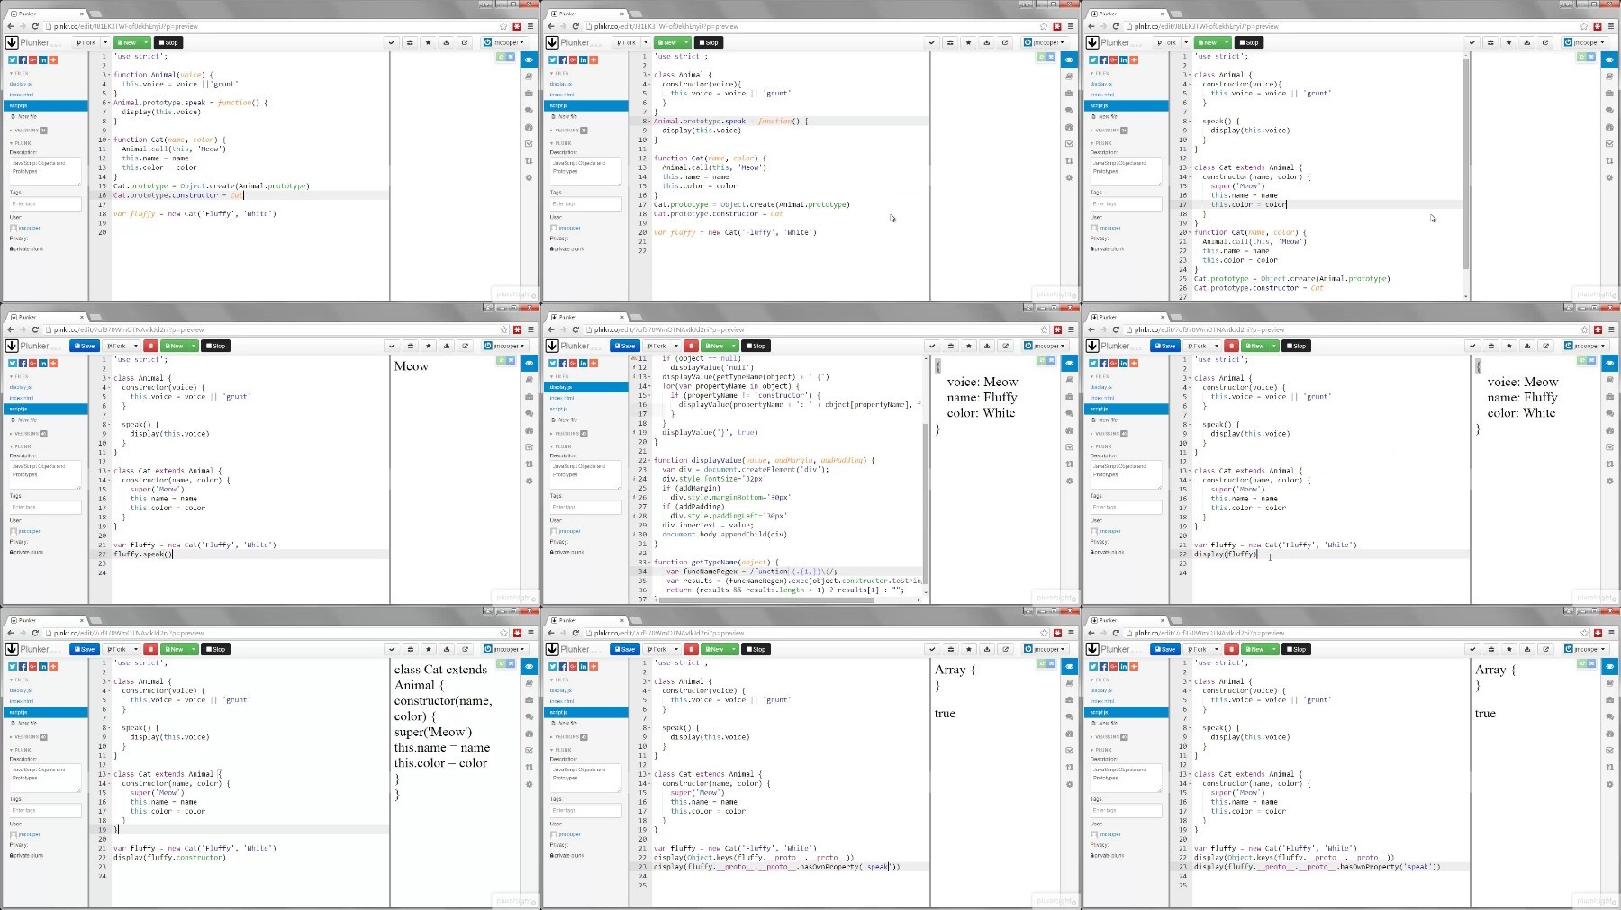Click orange plus share icon in display.js window
This screenshot has width=1621, height=910.
(x=593, y=363)
